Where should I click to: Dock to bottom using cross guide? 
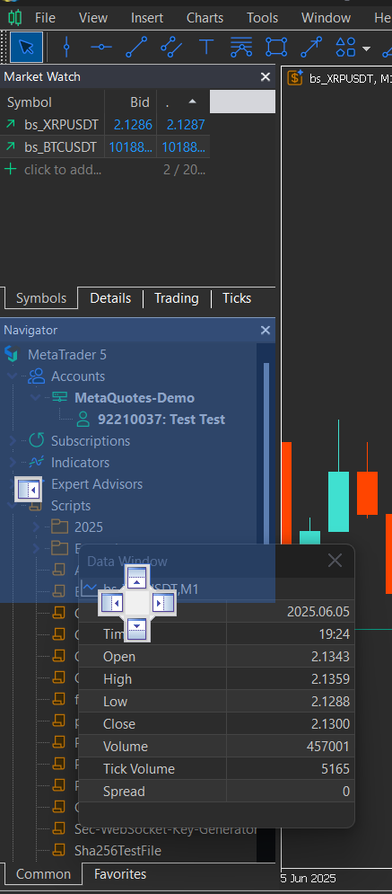(137, 629)
